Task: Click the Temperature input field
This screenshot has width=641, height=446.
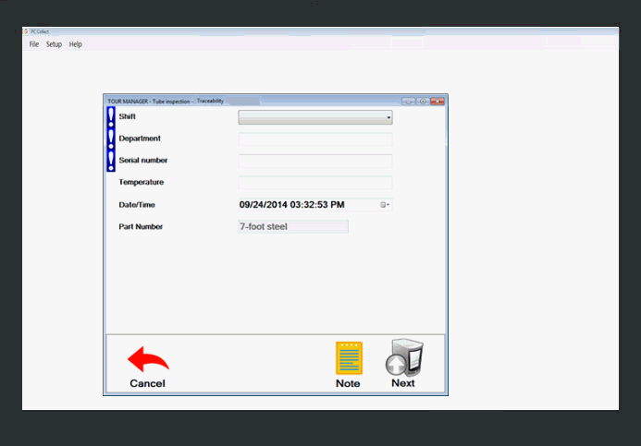Action: click(314, 183)
